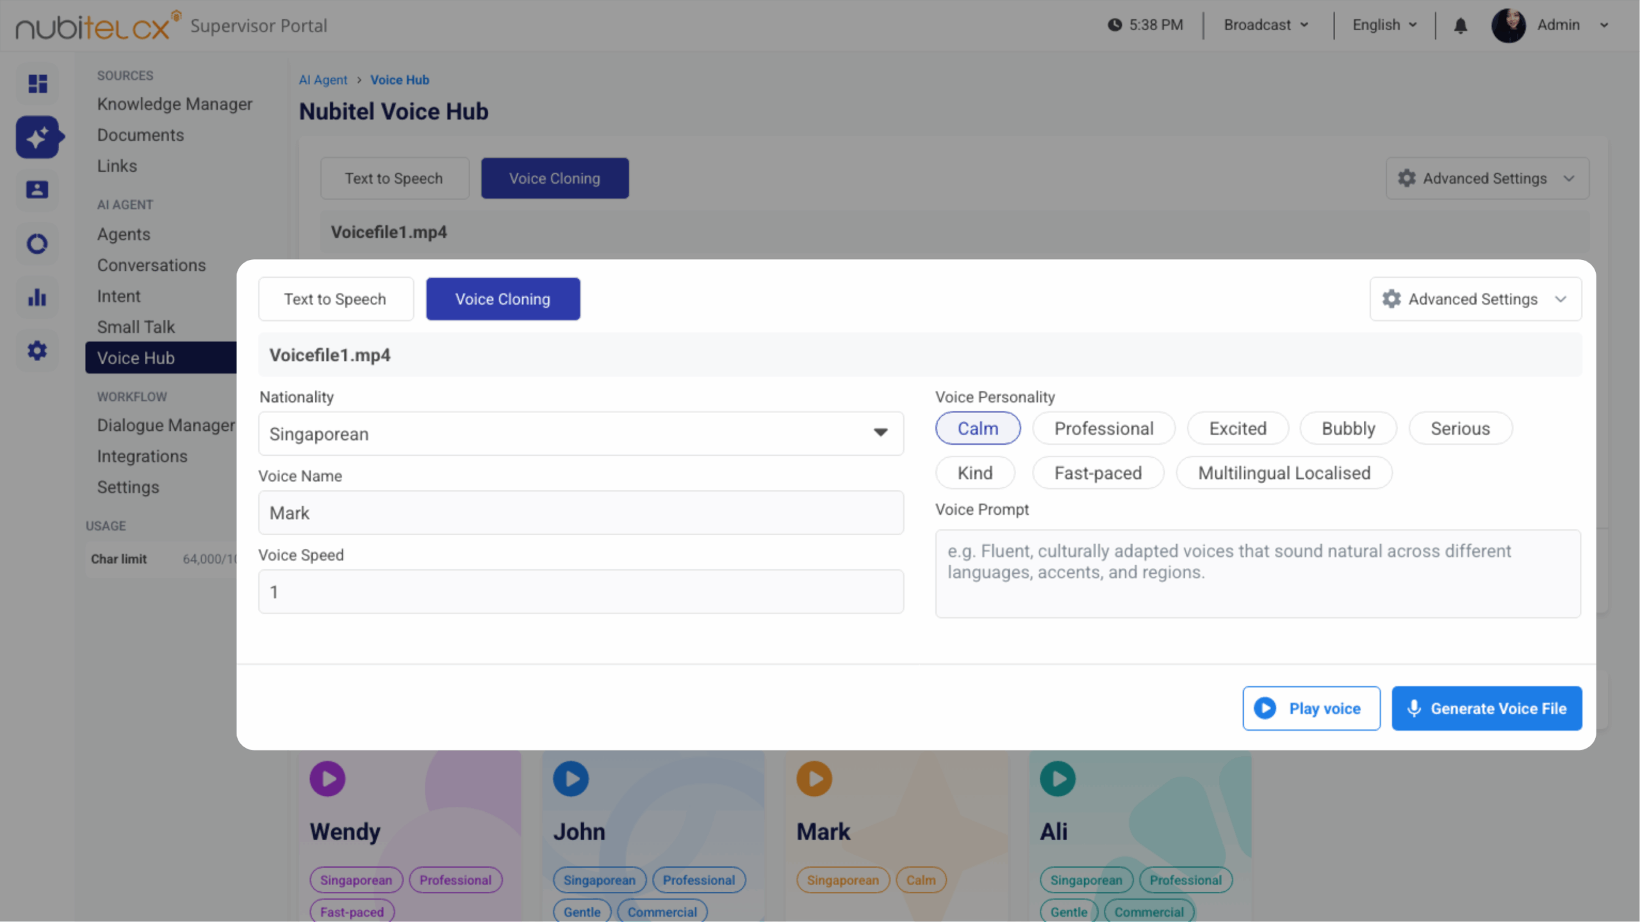This screenshot has height=922, width=1640.
Task: Open Settings in sidebar workflow section
Action: [x=128, y=487]
